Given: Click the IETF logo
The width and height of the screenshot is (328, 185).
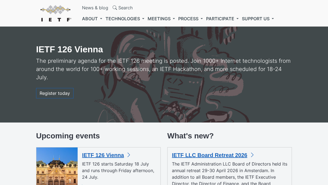Looking at the screenshot, I should point(56,13).
